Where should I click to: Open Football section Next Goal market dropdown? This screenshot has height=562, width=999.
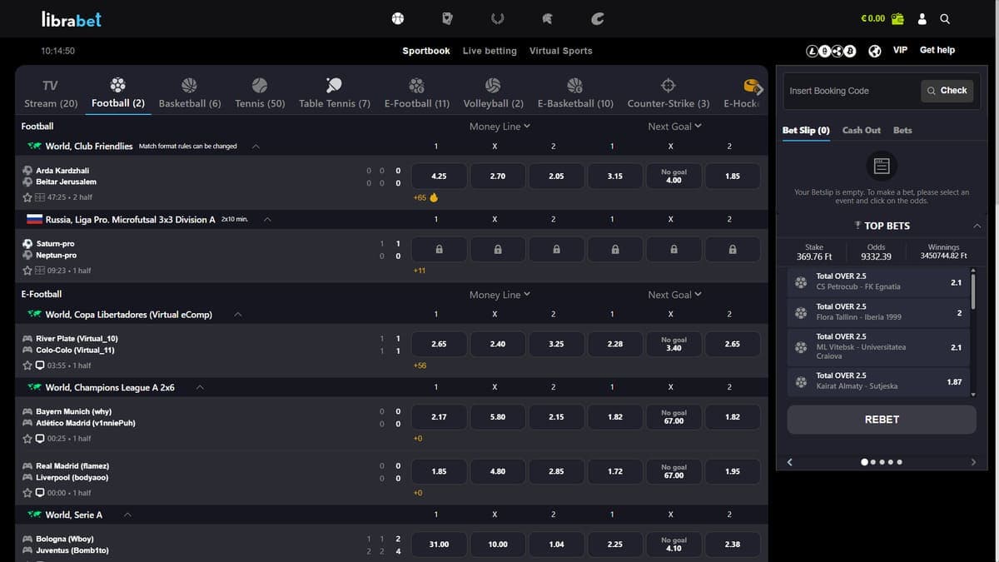[x=674, y=127]
